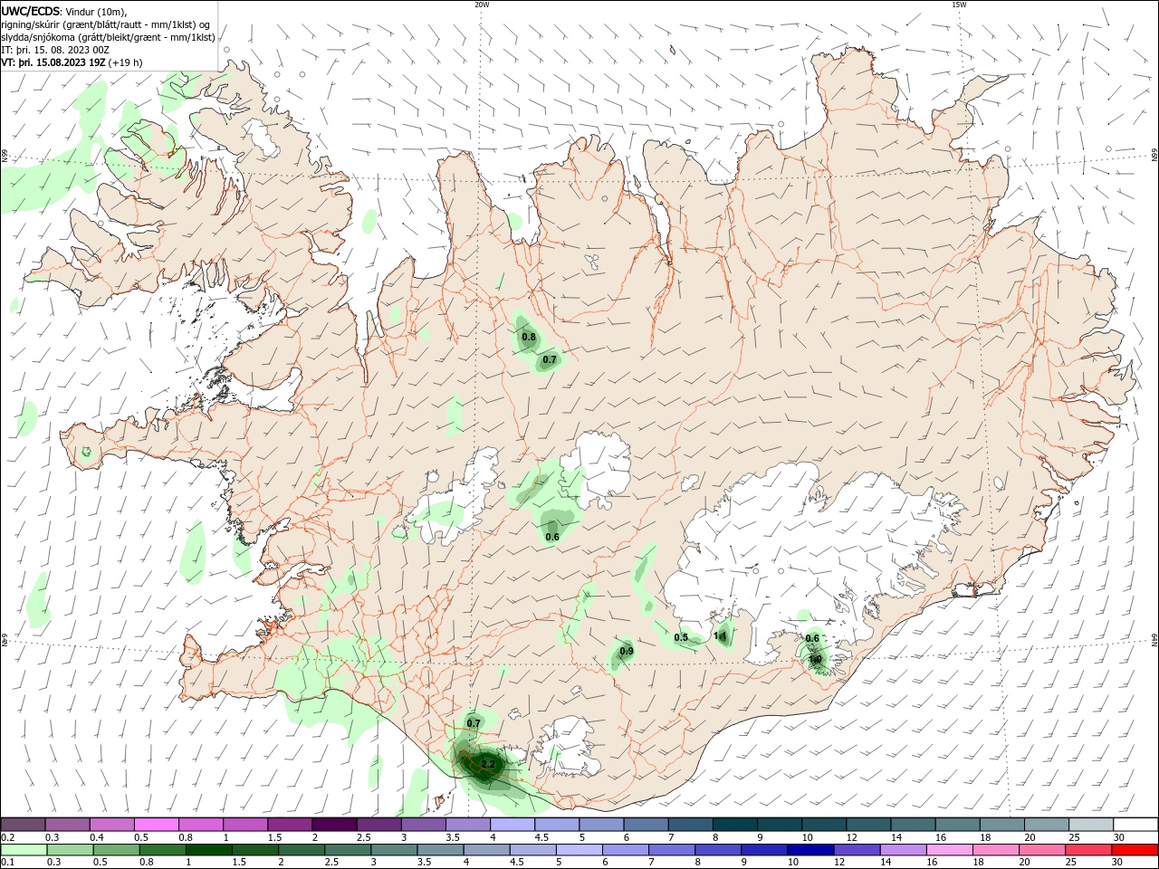Viewport: 1159px width, 869px height.
Task: Click the 1.0 value below the southeast 0.6
Action: pos(815,660)
